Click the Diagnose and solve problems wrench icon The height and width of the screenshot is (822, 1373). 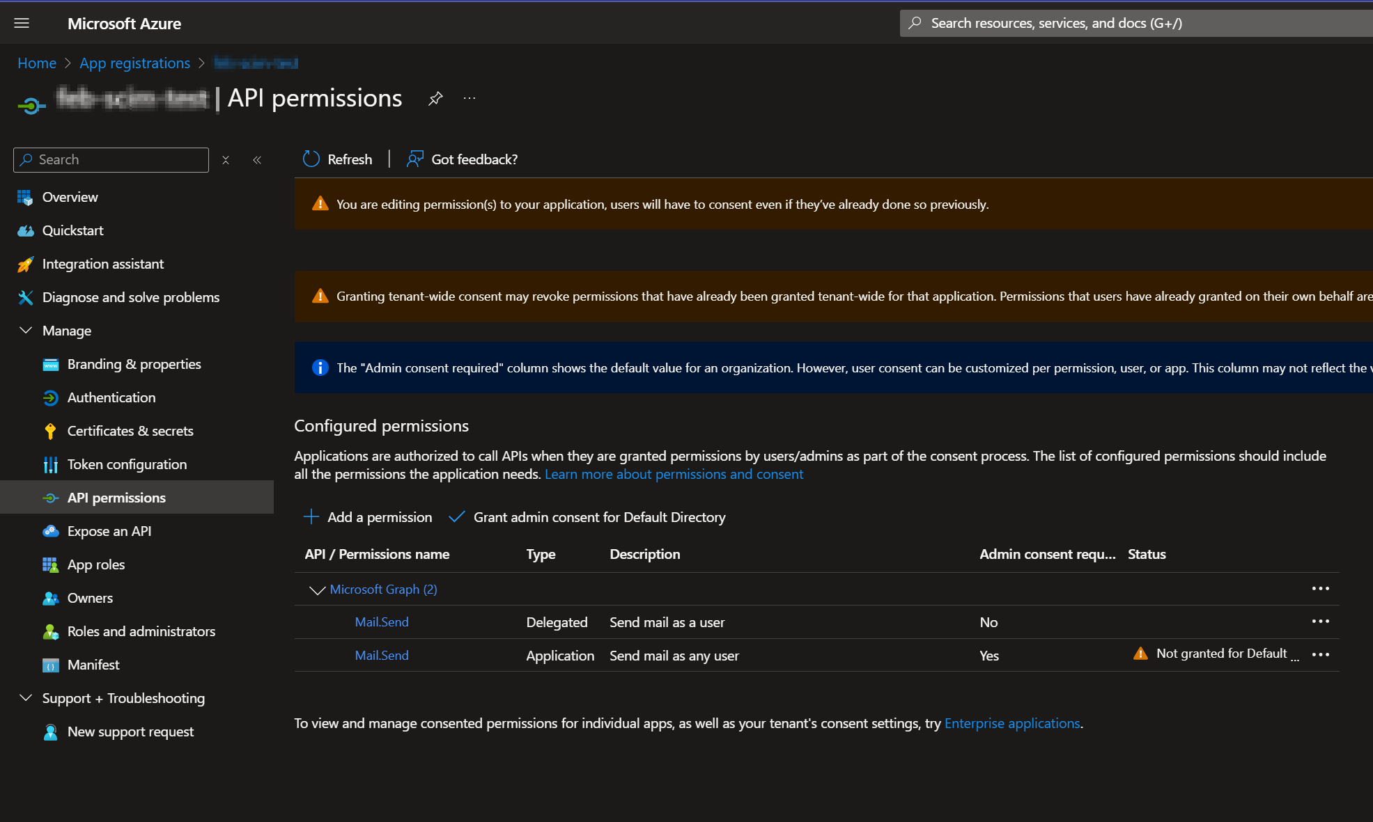pos(25,297)
